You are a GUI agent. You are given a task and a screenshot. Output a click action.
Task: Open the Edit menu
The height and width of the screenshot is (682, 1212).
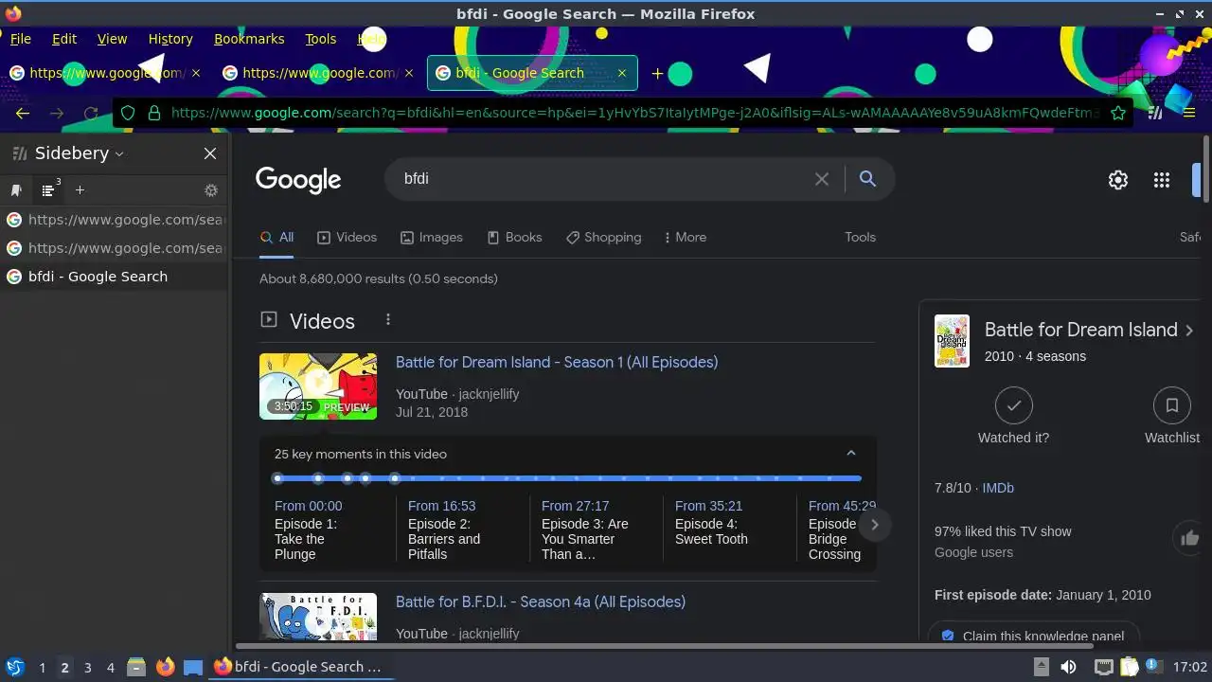coord(64,39)
